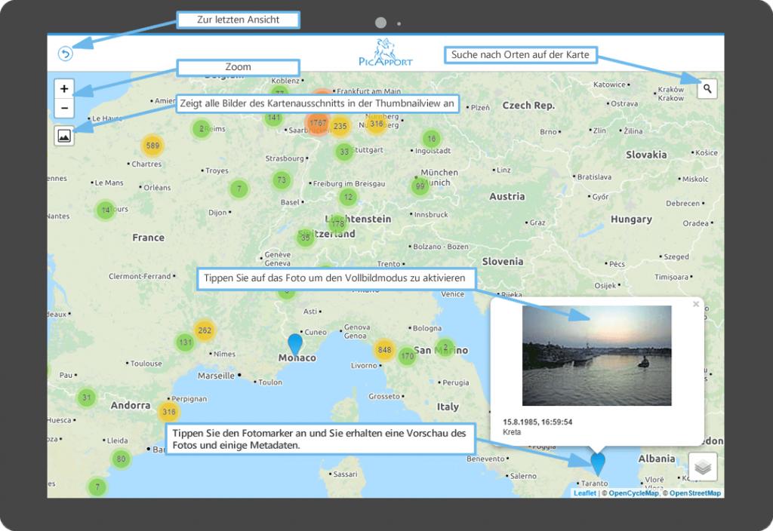Viewport: 773px width, 531px height.
Task: Click the back arrow to return to last view
Action: click(x=66, y=54)
